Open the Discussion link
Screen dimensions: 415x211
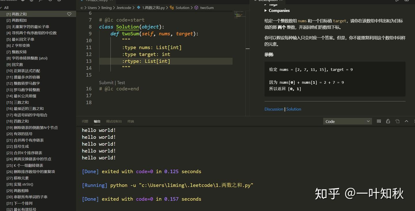pyautogui.click(x=273, y=109)
